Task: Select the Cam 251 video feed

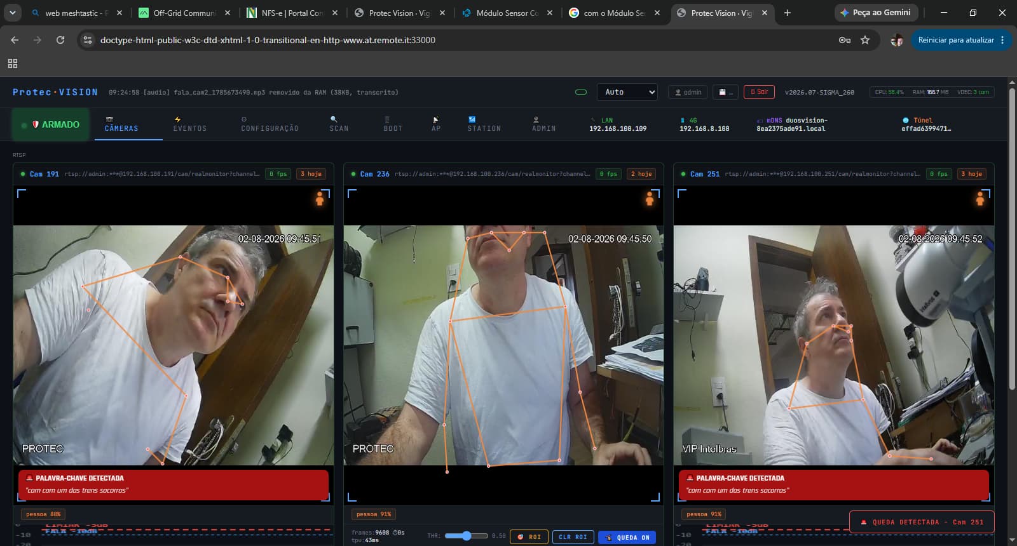Action: click(834, 345)
